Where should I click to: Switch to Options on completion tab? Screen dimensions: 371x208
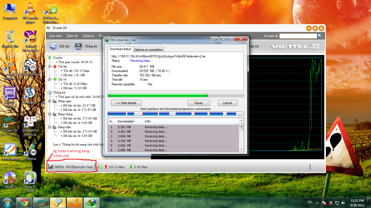click(148, 50)
